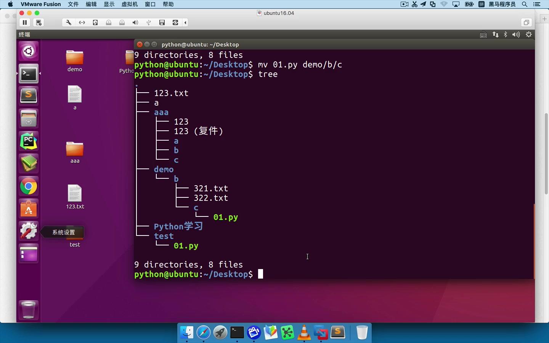Open VM settings wrench icon
The image size is (549, 343).
pos(69,22)
